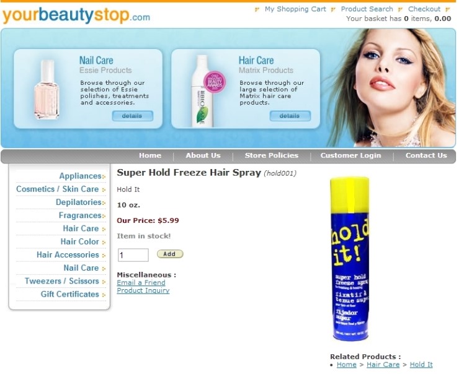The height and width of the screenshot is (374, 459).
Task: Click the arrow icon before My Shopping Cart
Action: 257,9
